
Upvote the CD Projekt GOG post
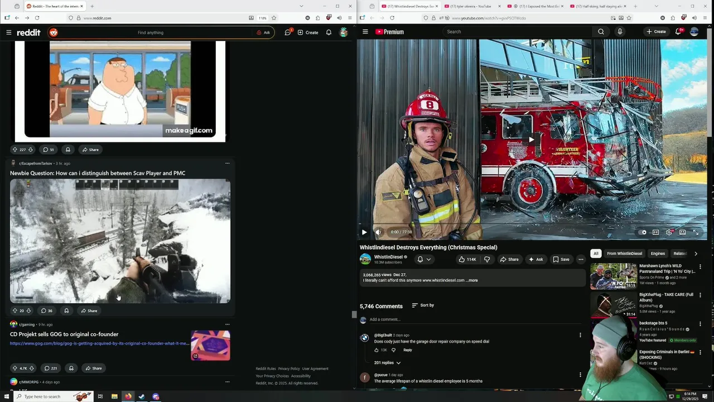(x=15, y=368)
